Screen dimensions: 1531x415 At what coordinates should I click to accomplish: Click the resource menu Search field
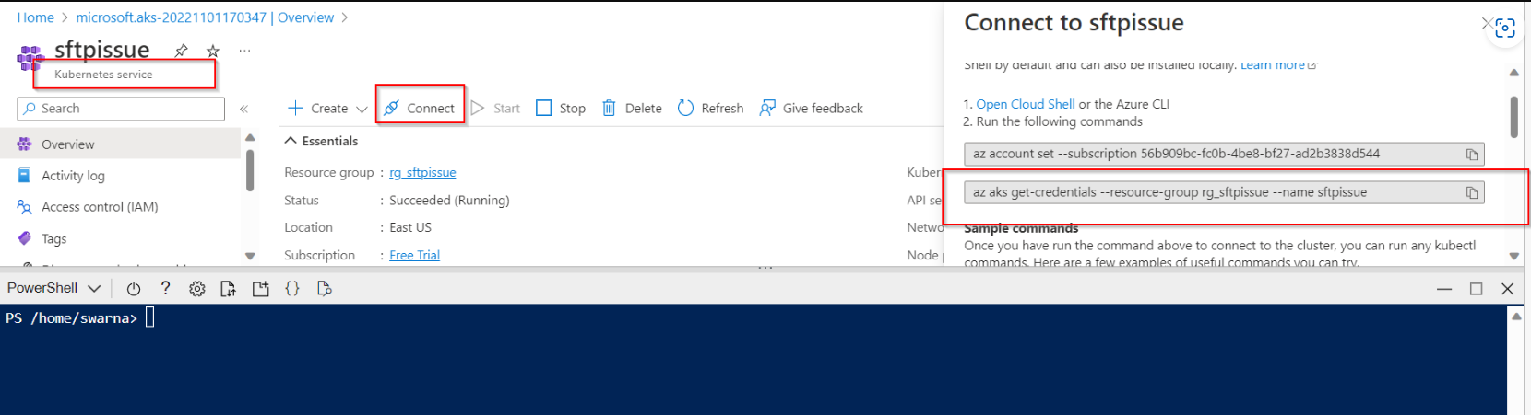point(121,109)
